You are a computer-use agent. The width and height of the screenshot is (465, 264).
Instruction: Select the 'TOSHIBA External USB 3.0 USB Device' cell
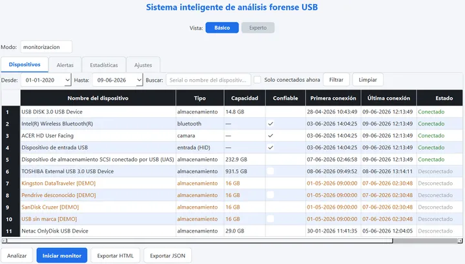click(x=98, y=171)
